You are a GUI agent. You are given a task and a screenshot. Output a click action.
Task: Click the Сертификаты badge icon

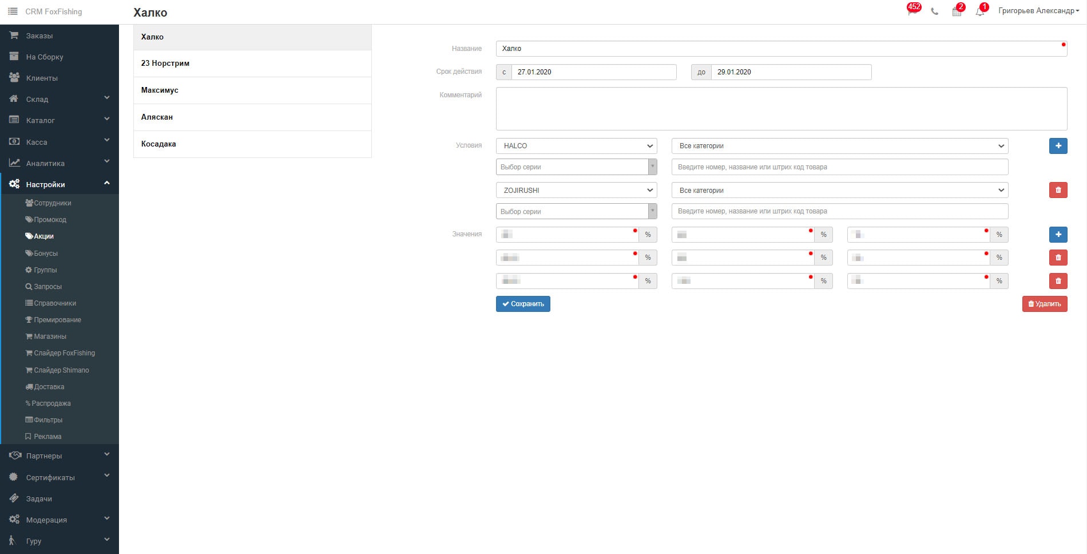pyautogui.click(x=14, y=477)
